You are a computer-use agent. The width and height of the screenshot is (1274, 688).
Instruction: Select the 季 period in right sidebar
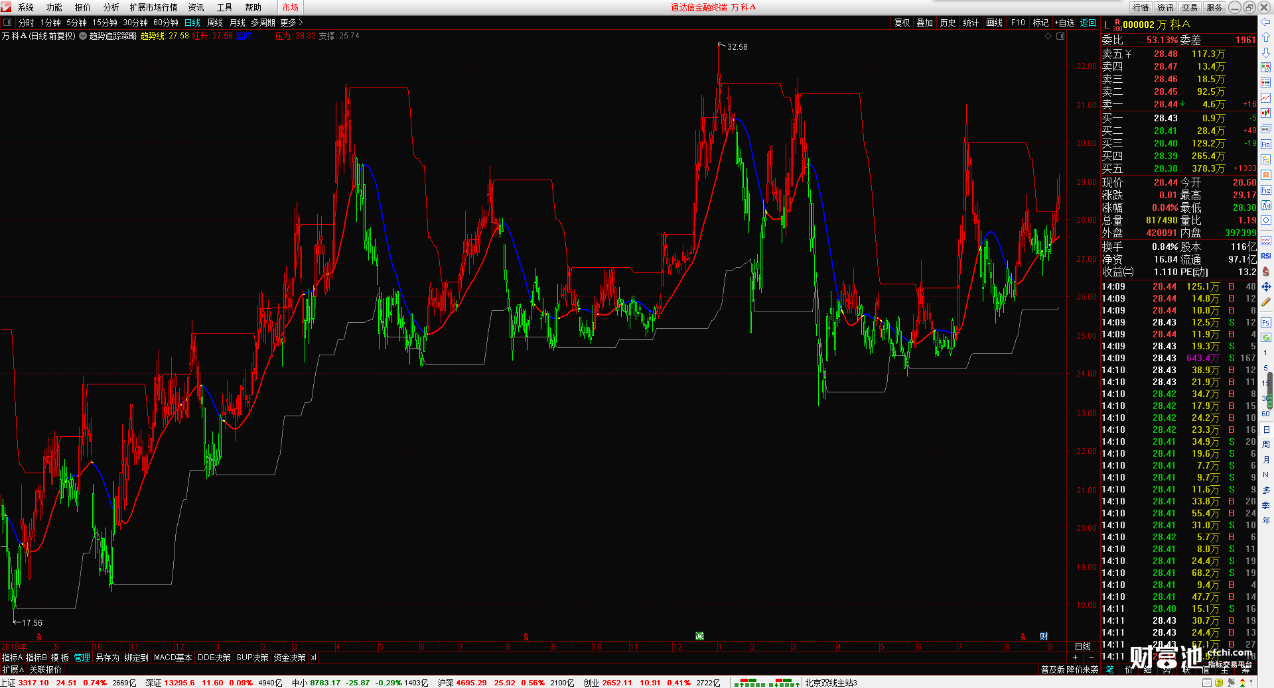point(1266,505)
